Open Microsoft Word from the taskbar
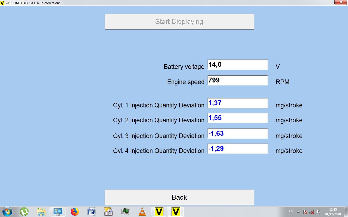The height and width of the screenshot is (217, 348). [91, 212]
